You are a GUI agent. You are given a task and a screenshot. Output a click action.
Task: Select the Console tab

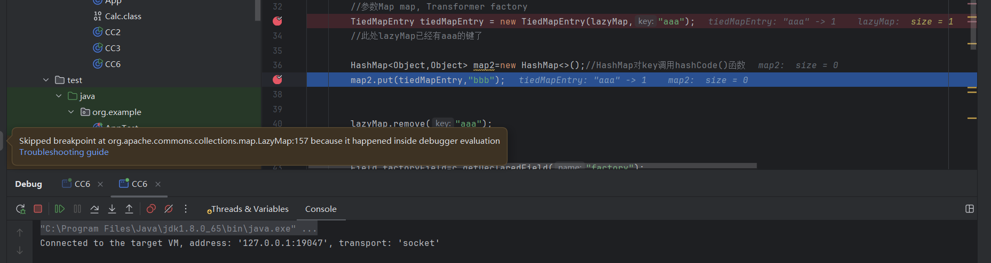click(321, 209)
